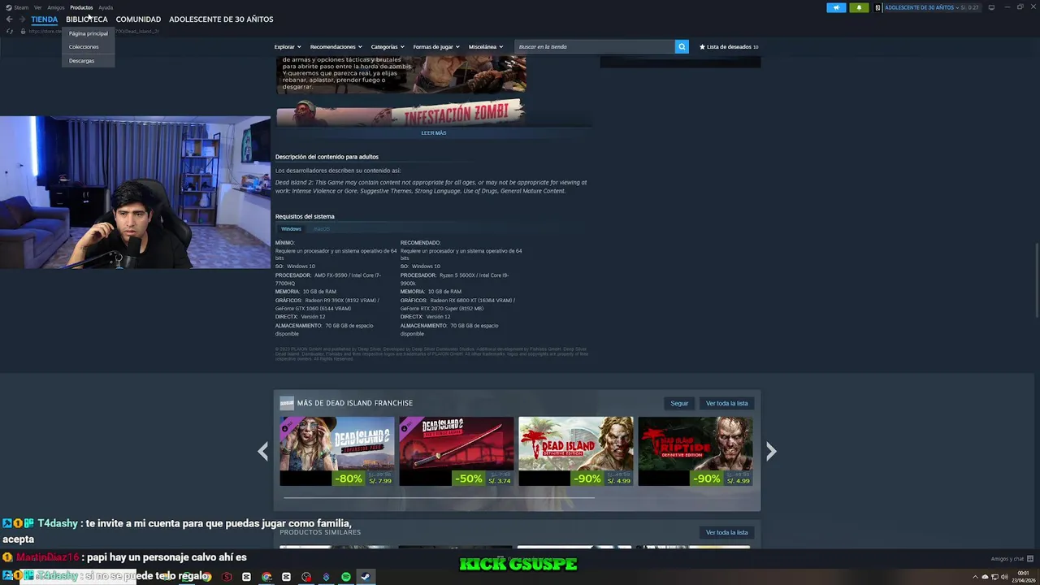Choose Descargas from the Biblioteca dropdown

click(81, 60)
